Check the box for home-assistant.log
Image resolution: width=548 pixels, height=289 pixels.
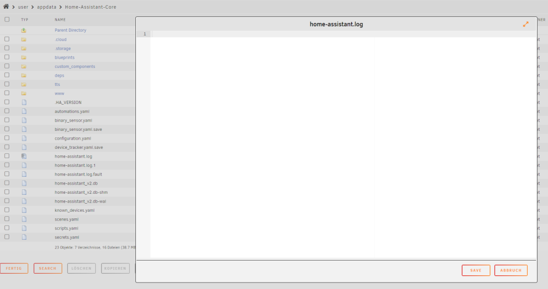(7, 156)
